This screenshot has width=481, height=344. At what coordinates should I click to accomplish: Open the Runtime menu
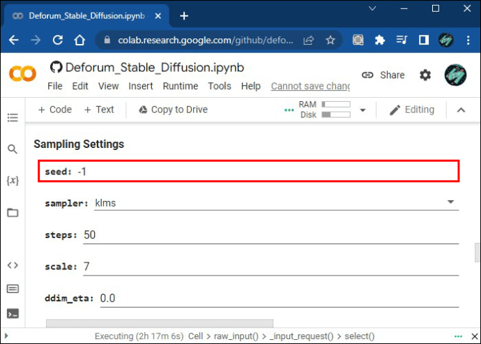181,86
